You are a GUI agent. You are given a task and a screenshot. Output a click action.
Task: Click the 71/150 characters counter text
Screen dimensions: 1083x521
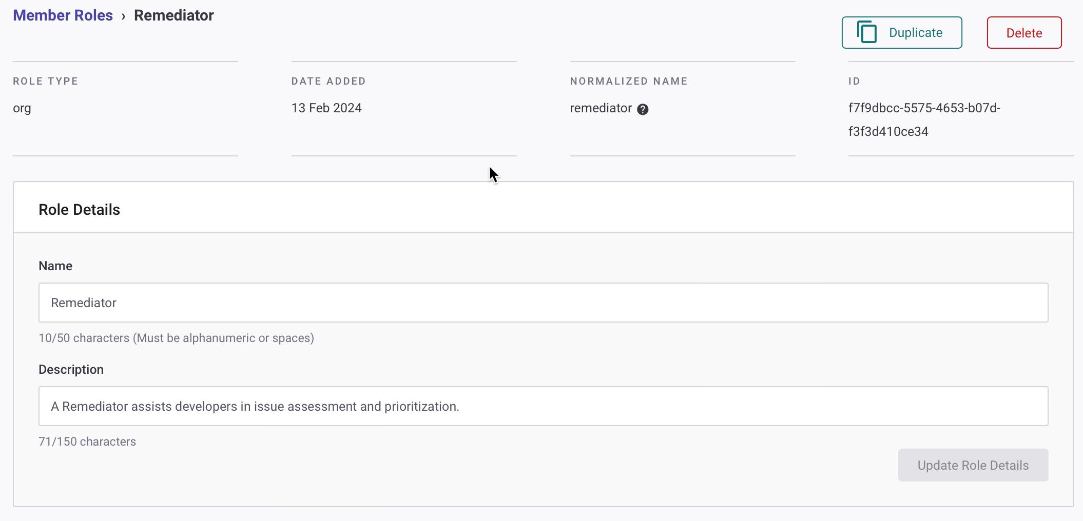coord(87,442)
